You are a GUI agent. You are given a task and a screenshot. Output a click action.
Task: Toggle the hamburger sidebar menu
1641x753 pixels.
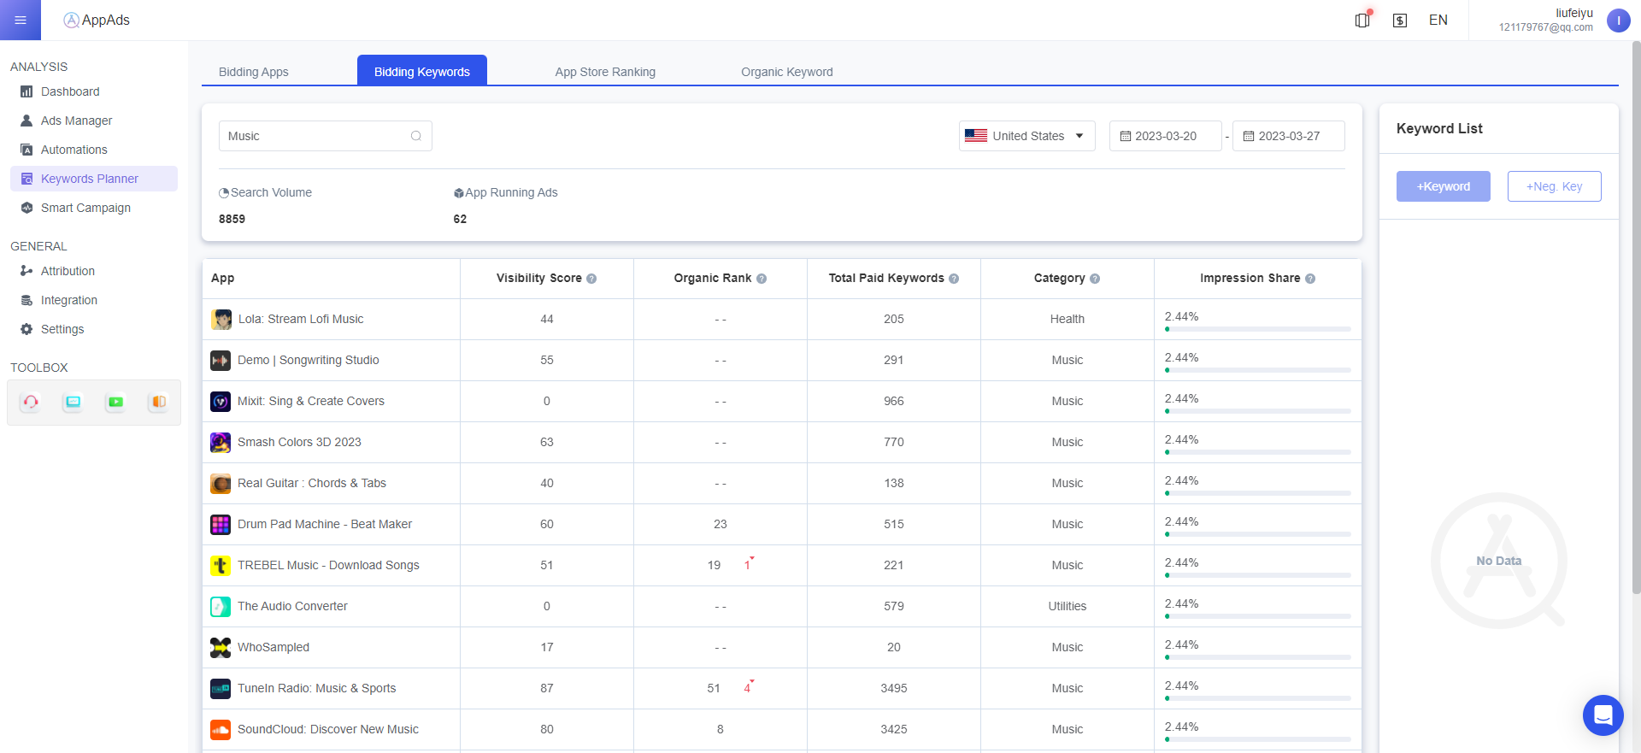click(x=21, y=20)
